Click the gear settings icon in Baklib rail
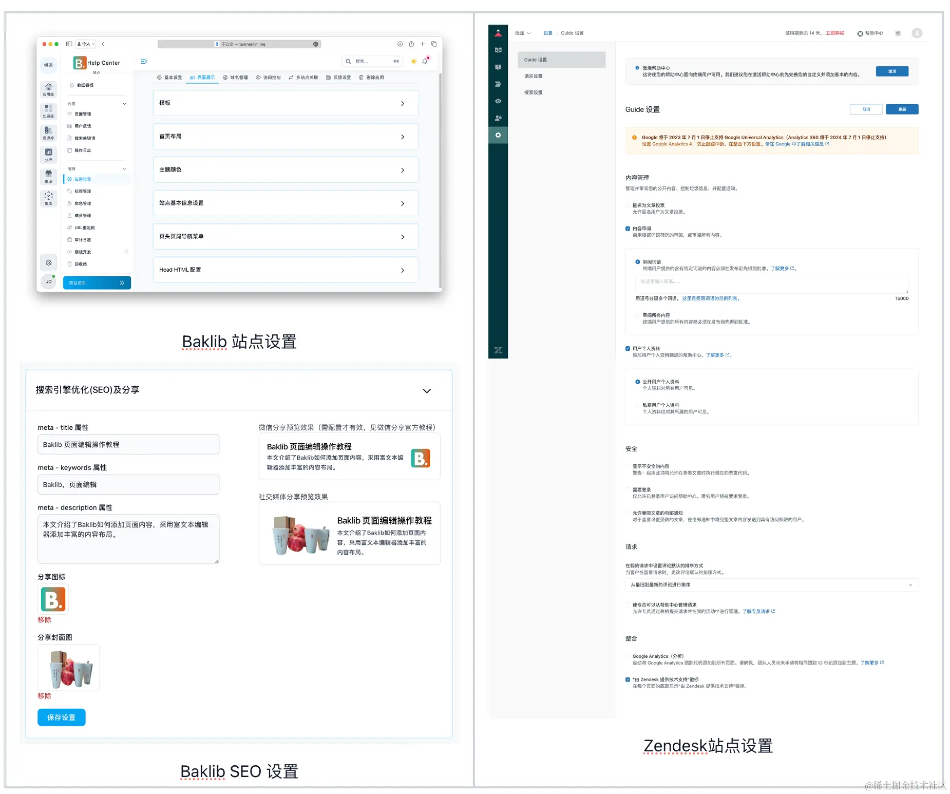 [x=48, y=263]
